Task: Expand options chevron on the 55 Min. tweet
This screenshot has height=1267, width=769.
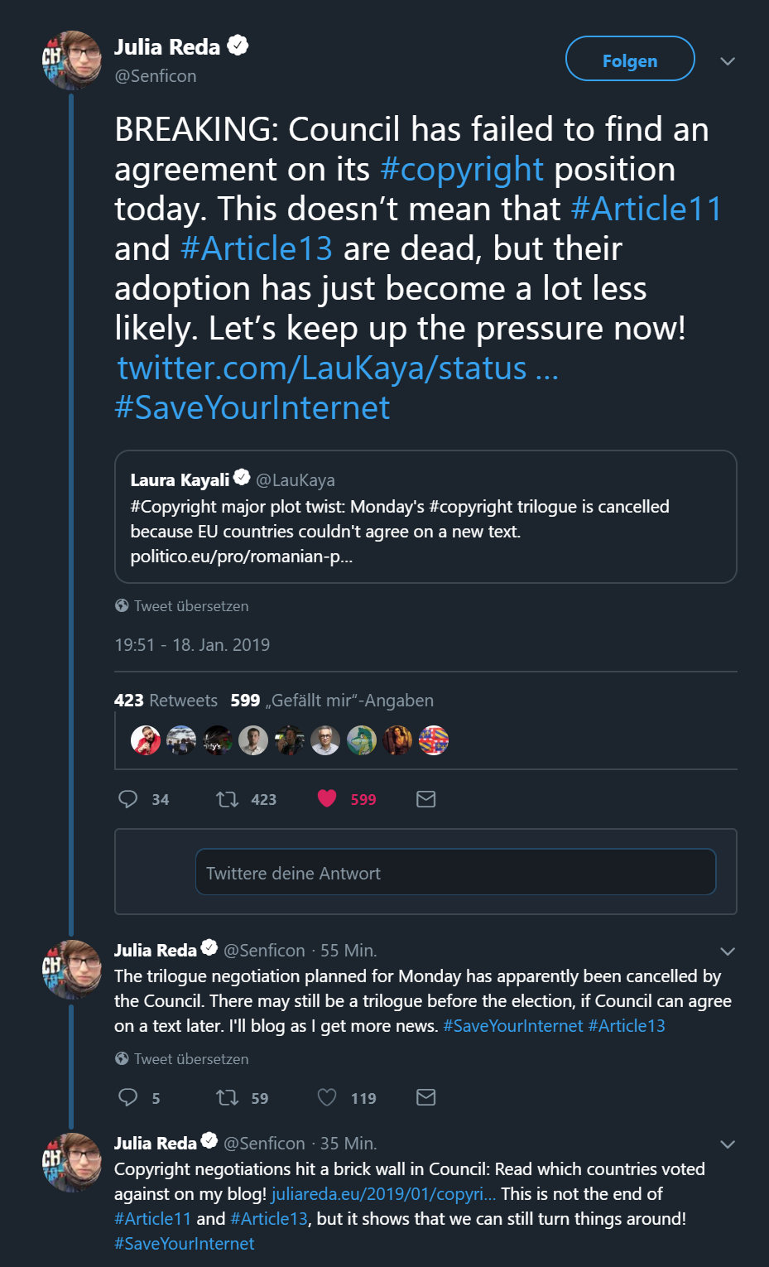Action: (728, 951)
